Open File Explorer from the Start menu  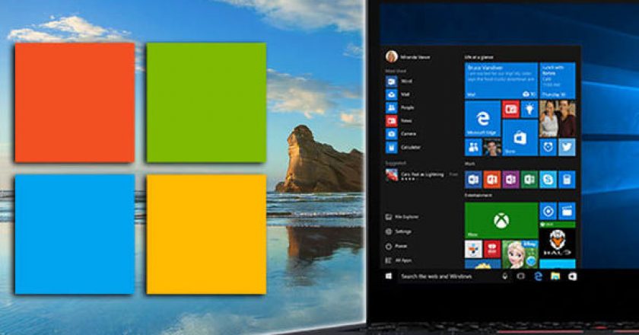tap(402, 217)
